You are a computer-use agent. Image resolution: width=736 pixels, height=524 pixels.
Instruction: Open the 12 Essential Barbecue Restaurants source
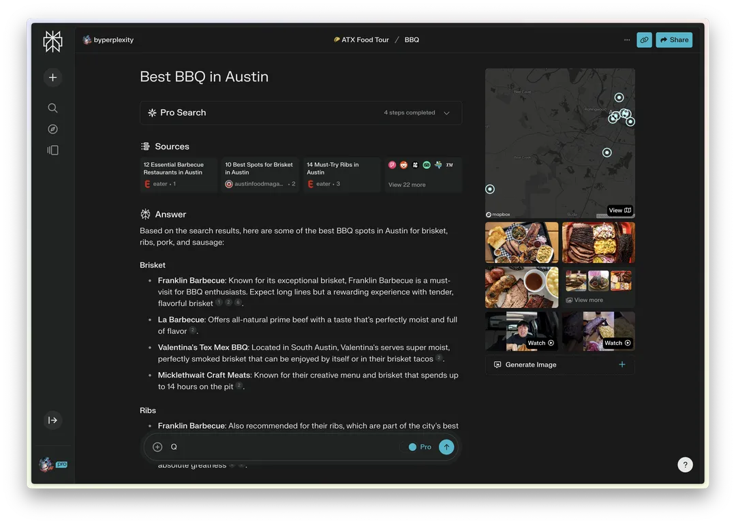tap(178, 174)
